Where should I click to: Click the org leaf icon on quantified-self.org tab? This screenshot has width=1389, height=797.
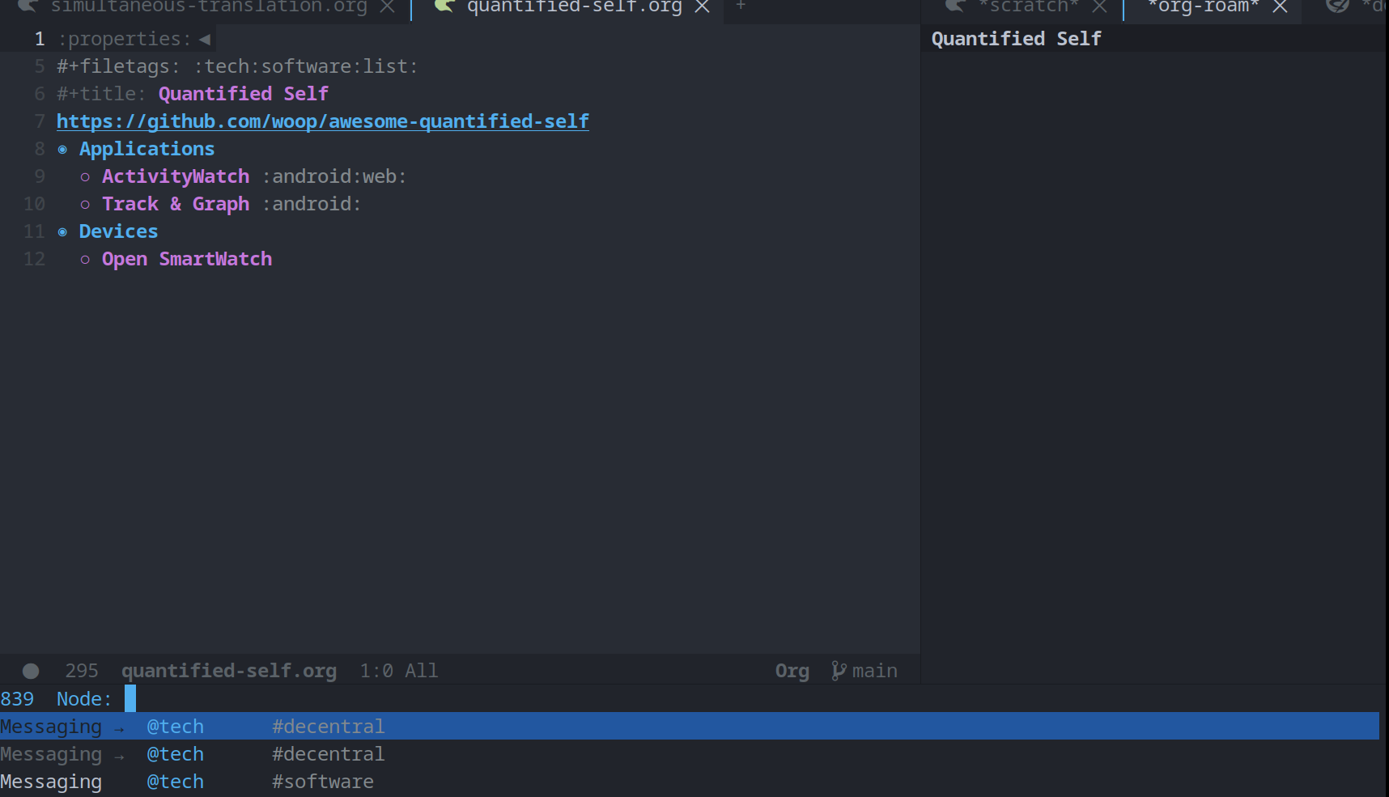point(443,7)
